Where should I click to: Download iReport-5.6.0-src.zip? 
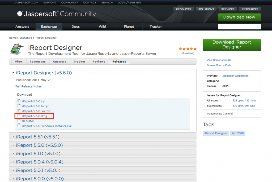tap(36, 111)
